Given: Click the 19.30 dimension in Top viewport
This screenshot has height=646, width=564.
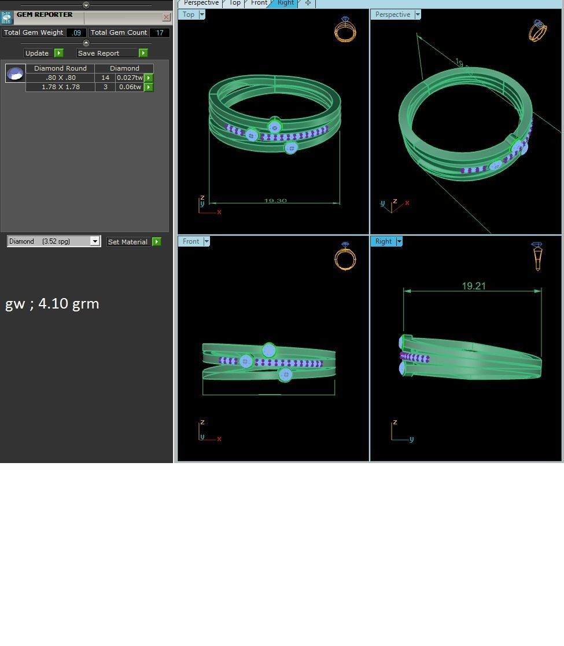Looking at the screenshot, I should tap(275, 201).
